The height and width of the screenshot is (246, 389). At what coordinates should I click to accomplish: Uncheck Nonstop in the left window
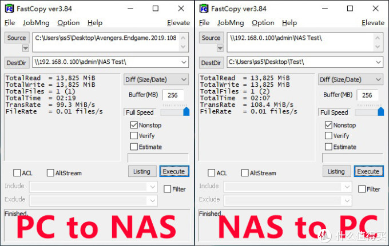[134, 125]
